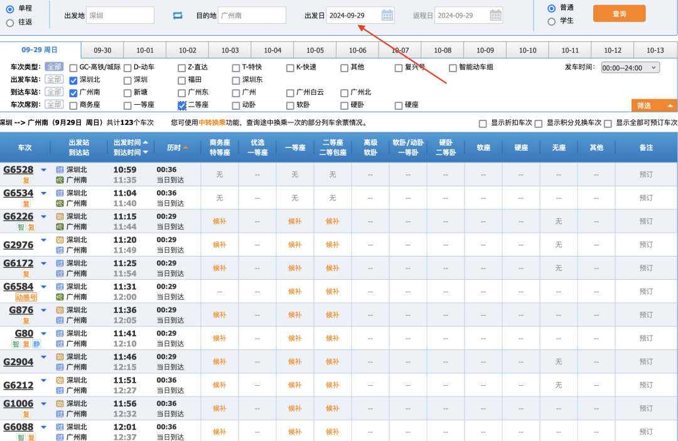This screenshot has height=441, width=678.
Task: Click the 静 badge under G80
Action: click(36, 344)
